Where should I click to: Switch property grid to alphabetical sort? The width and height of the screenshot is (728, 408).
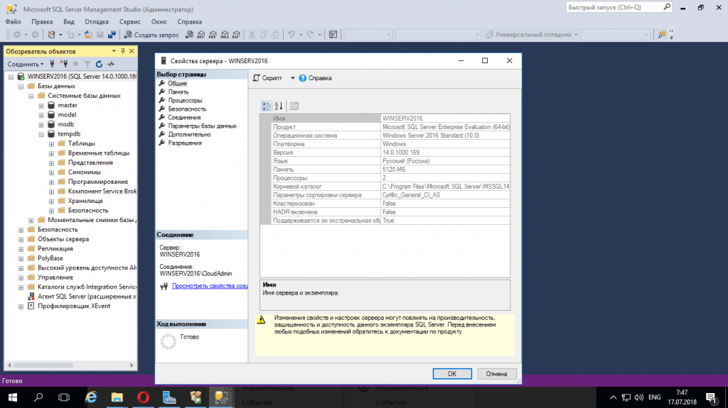(279, 106)
